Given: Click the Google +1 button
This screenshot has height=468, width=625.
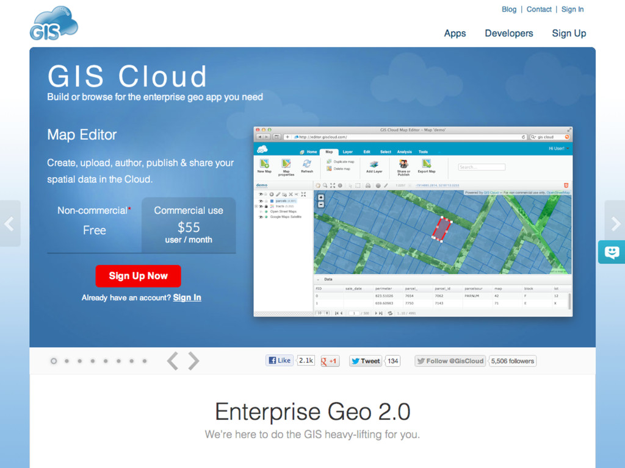Looking at the screenshot, I should tap(330, 361).
